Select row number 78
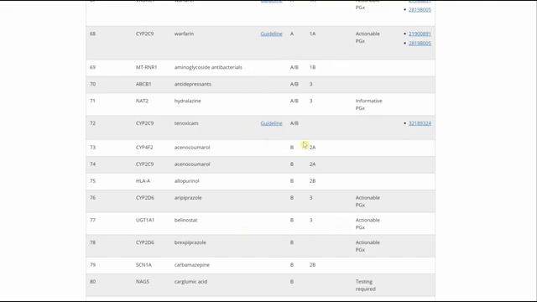537x302 pixels. coord(92,242)
